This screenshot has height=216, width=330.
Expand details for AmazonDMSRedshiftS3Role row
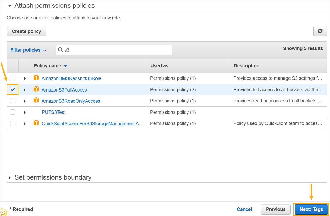(x=25, y=78)
